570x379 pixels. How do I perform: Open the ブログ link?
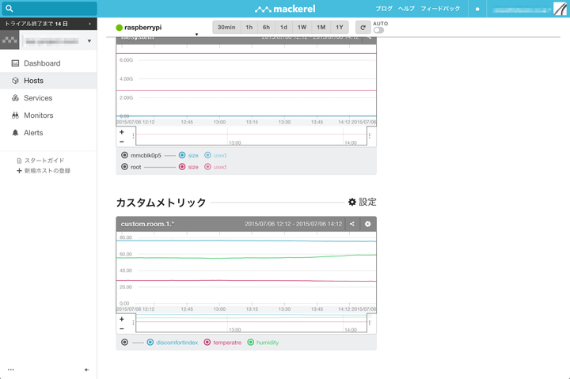point(384,9)
